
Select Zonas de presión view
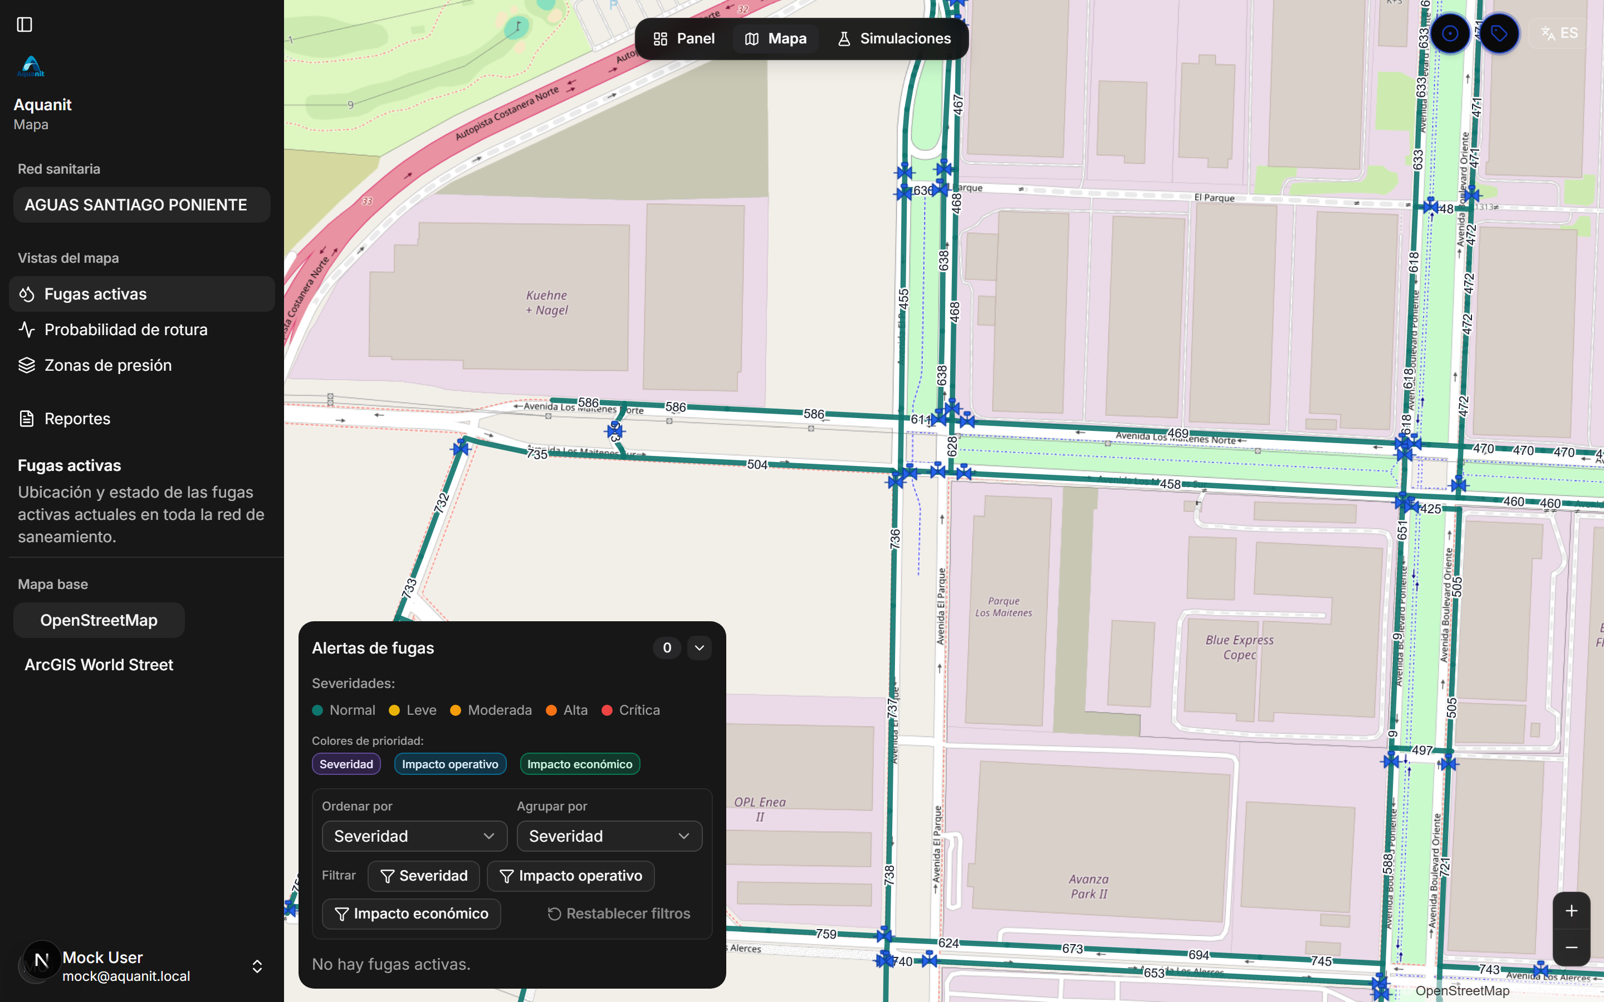[x=142, y=365]
